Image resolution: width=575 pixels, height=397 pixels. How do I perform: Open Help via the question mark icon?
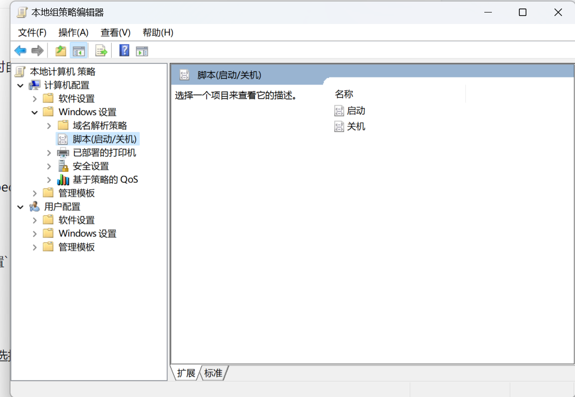[124, 50]
